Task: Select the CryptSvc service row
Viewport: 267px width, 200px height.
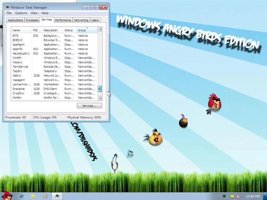Action: [54, 93]
